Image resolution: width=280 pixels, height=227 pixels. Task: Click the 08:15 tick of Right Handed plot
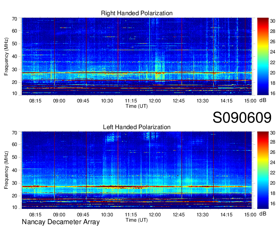[x=35, y=101]
